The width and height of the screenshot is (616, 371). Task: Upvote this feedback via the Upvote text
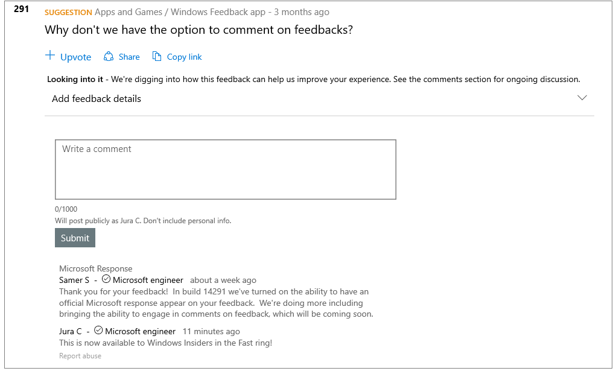(75, 57)
